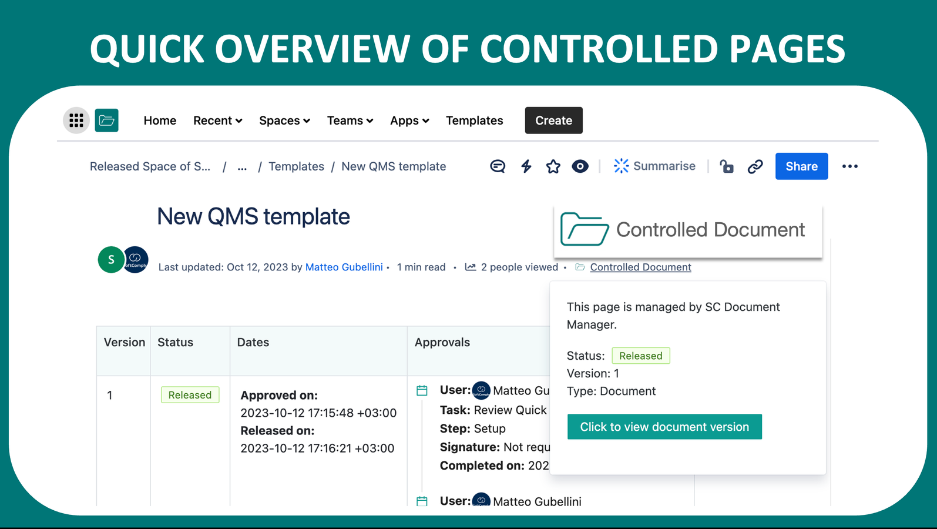Click version number 1 cell
This screenshot has height=529, width=937.
pyautogui.click(x=109, y=395)
